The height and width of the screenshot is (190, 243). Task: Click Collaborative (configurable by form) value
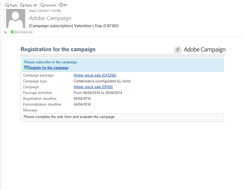tap(102, 81)
